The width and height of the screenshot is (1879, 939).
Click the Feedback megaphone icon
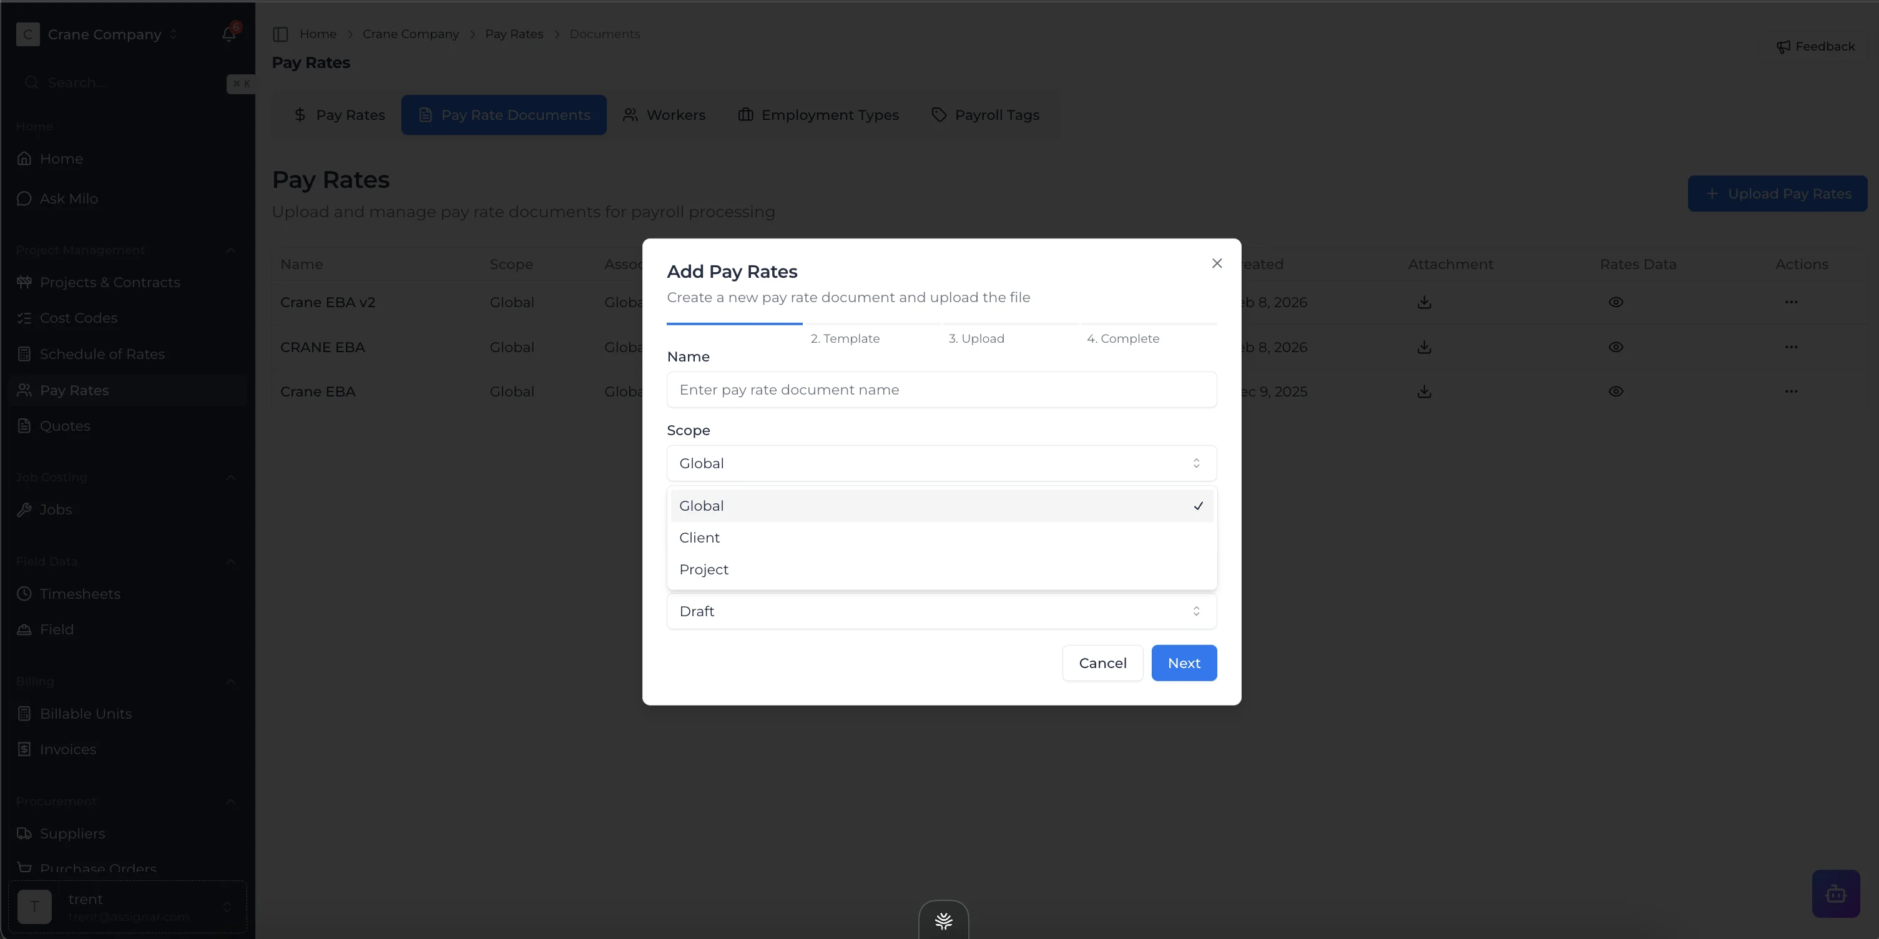click(x=1783, y=47)
